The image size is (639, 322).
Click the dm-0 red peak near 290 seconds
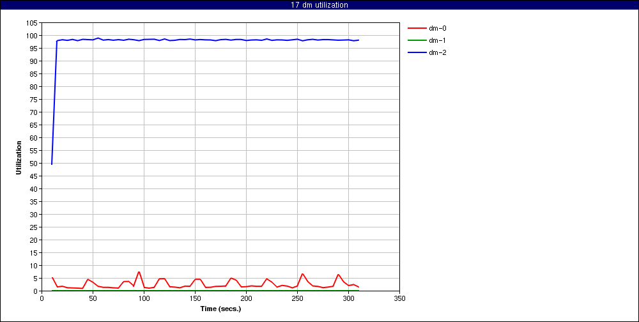tap(338, 274)
